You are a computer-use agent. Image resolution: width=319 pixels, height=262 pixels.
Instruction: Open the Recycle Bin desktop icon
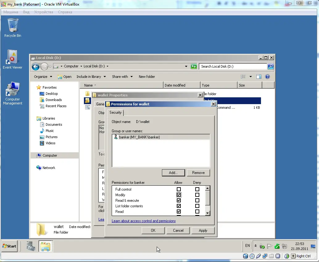(13, 28)
